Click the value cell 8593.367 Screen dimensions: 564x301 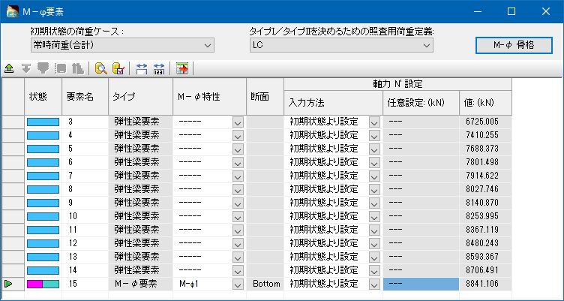click(485, 257)
